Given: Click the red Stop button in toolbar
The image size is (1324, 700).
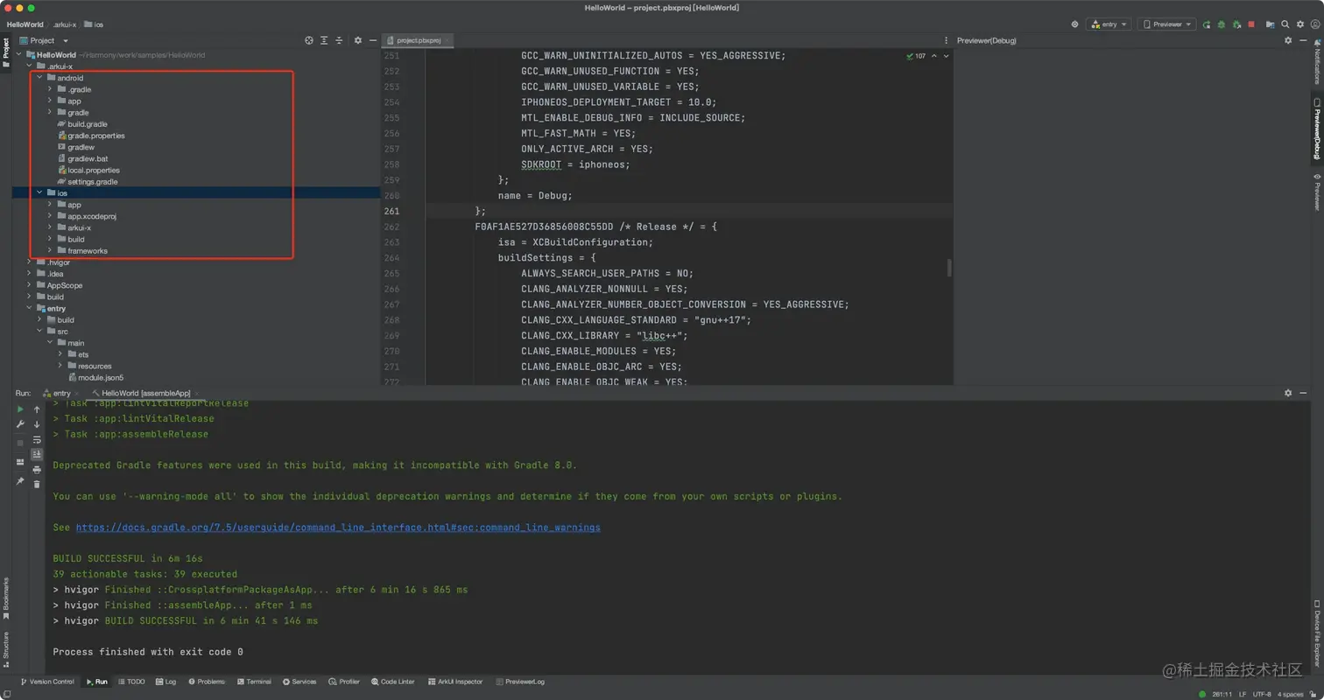Looking at the screenshot, I should [1251, 24].
